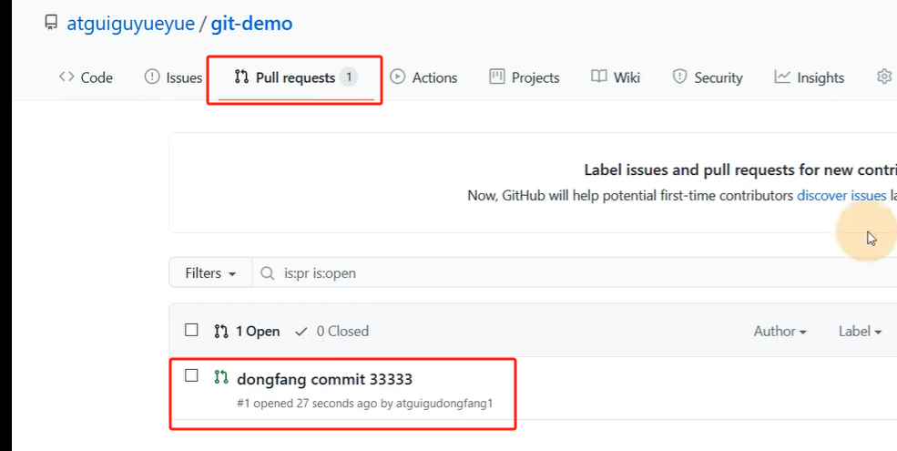
Task: Click the 'Label issues and pull requests' heading
Action: [740, 169]
